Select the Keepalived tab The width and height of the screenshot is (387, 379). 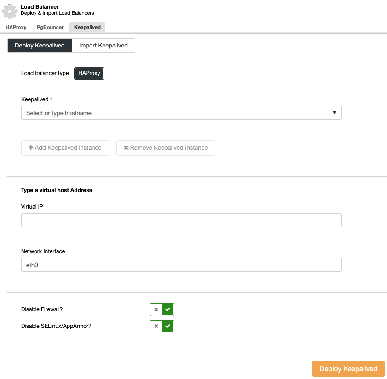tap(87, 27)
